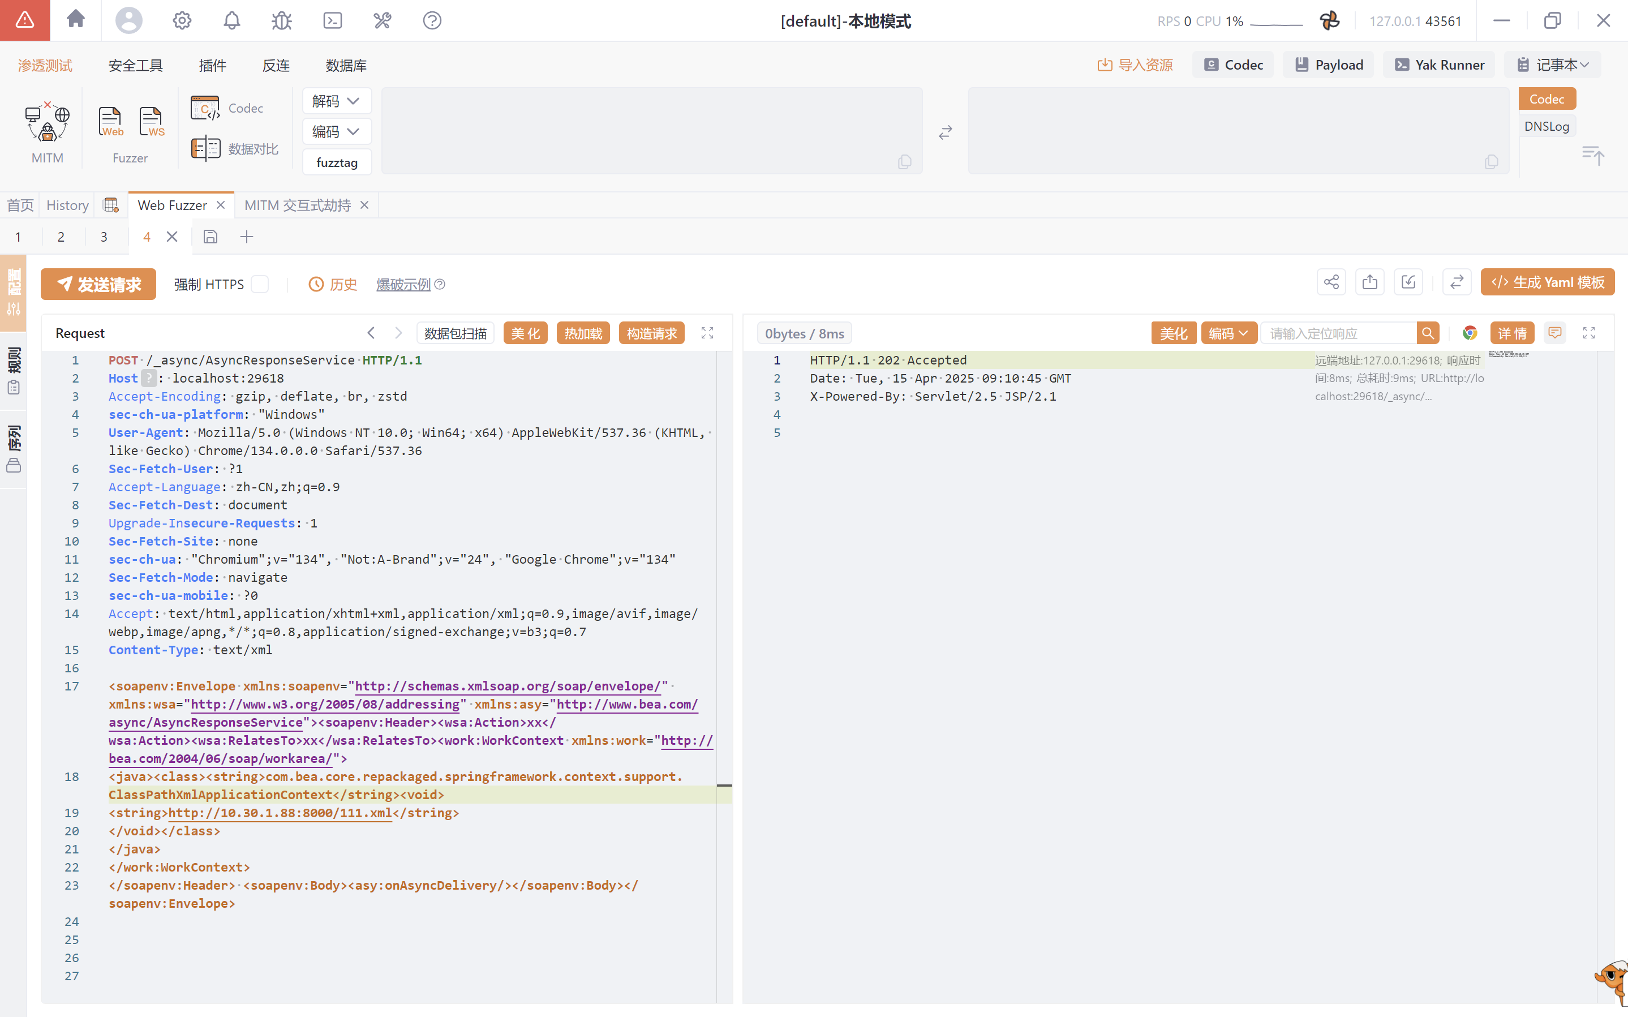This screenshot has height=1017, width=1628.
Task: Expand the encode dropdown in the codec area
Action: [x=336, y=131]
